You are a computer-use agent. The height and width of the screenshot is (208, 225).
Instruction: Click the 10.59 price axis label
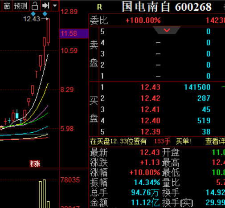(x=69, y=51)
